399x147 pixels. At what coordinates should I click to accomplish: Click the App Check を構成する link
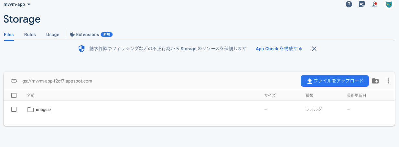point(279,49)
